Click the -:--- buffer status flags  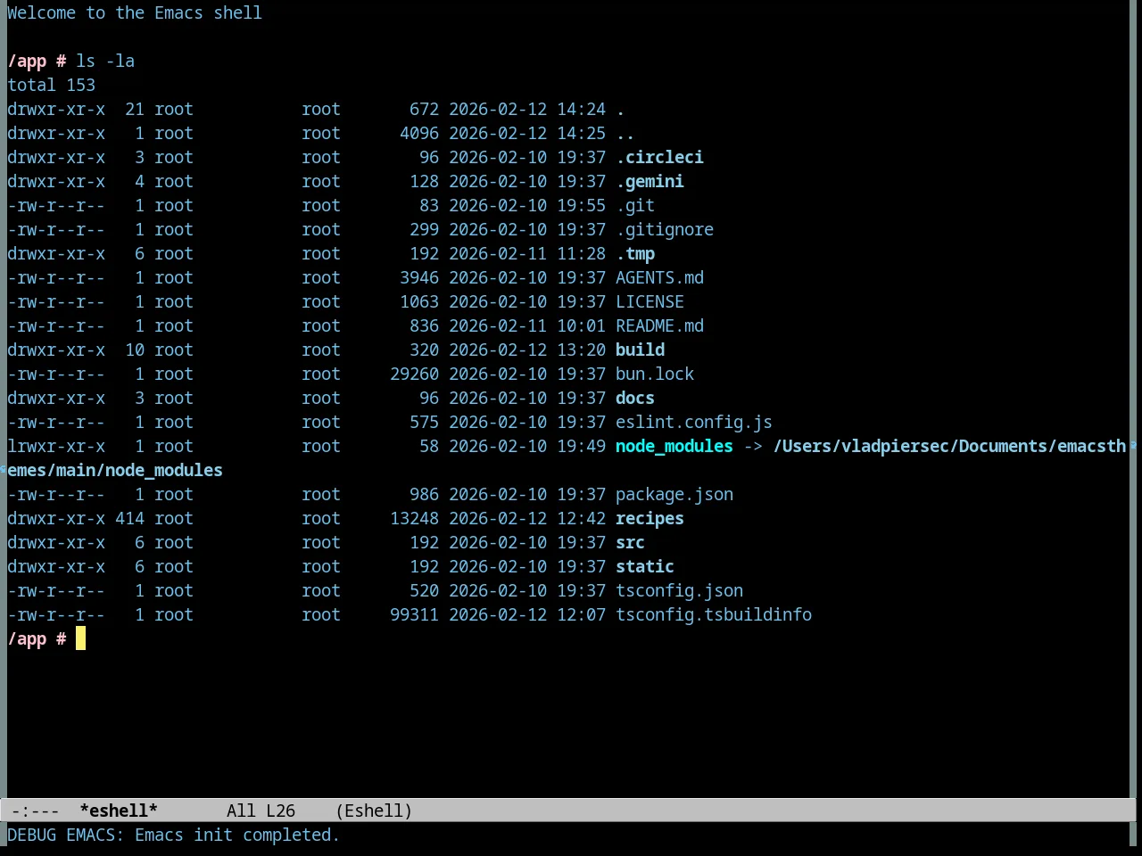(36, 811)
